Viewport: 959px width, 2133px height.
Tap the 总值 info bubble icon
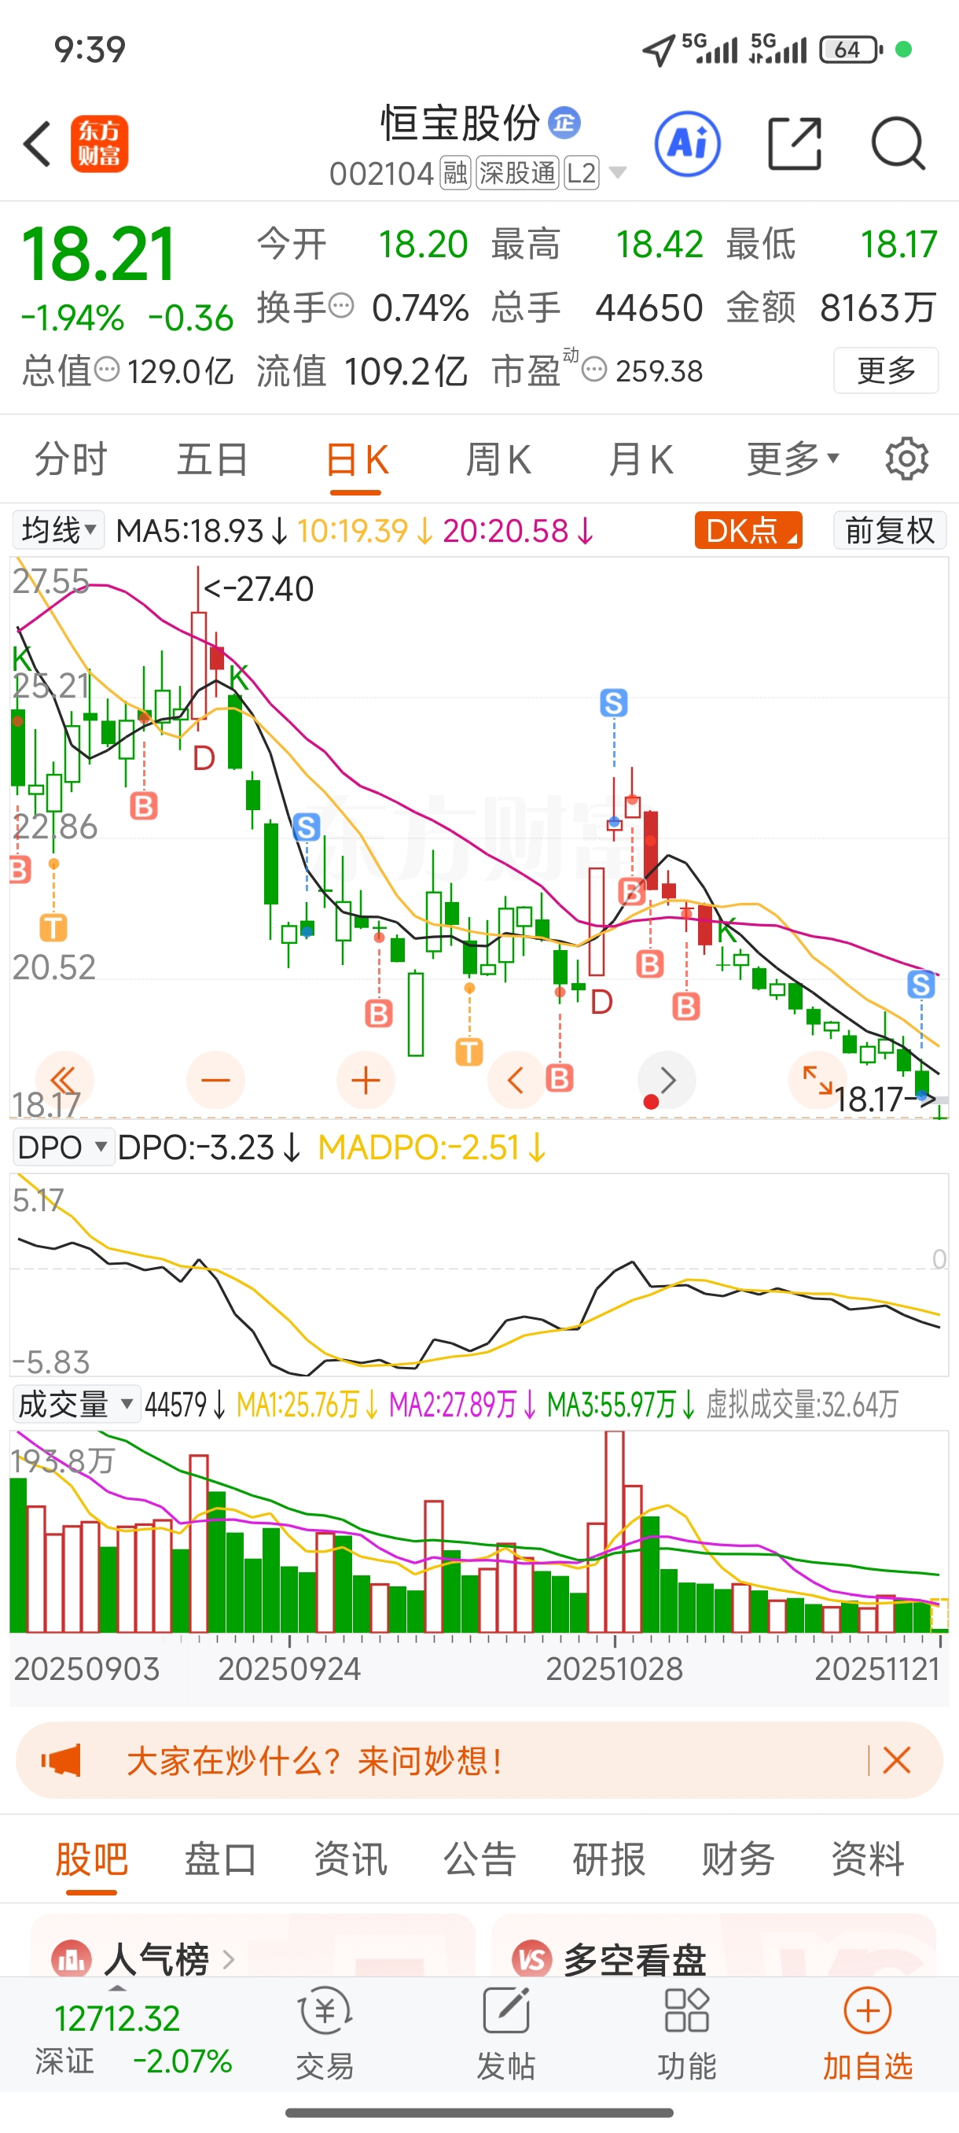pos(107,368)
